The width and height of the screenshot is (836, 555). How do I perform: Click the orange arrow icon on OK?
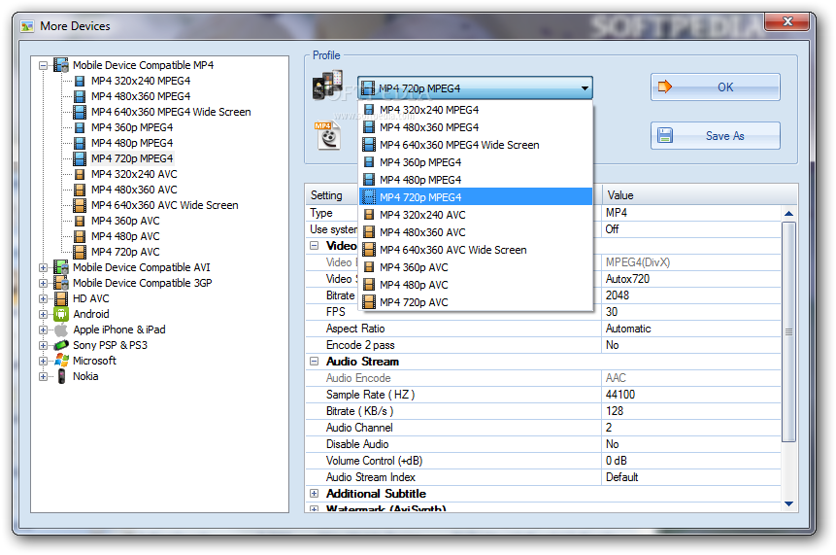pyautogui.click(x=664, y=87)
